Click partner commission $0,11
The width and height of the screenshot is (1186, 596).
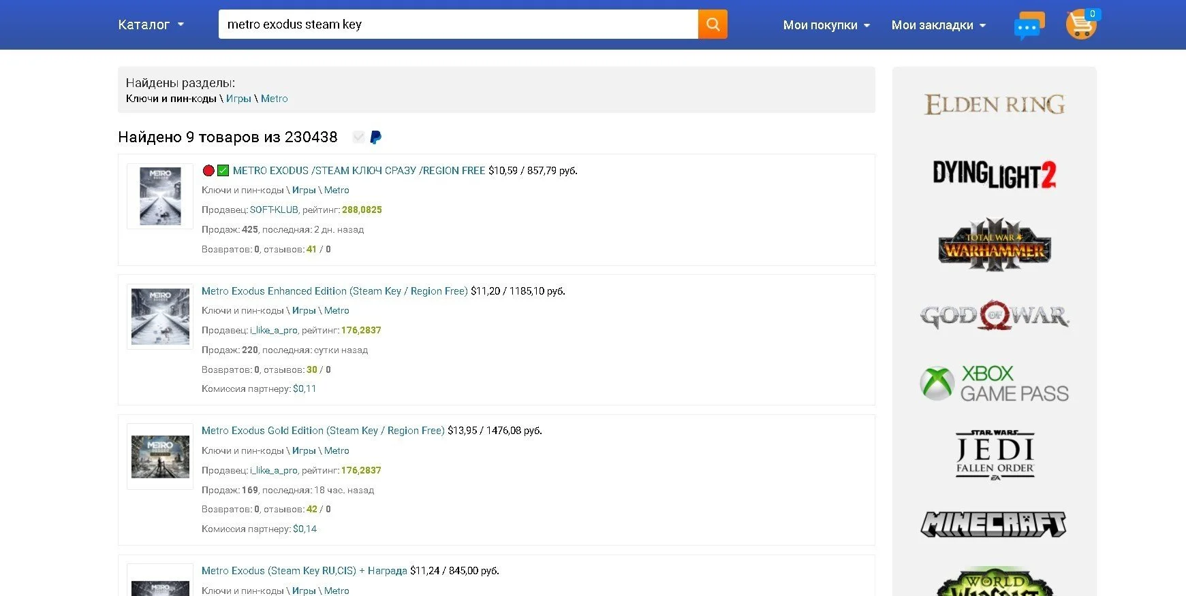coord(305,389)
